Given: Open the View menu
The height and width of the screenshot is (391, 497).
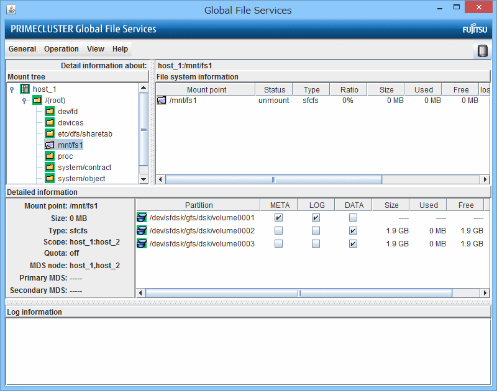Looking at the screenshot, I should click(x=96, y=49).
